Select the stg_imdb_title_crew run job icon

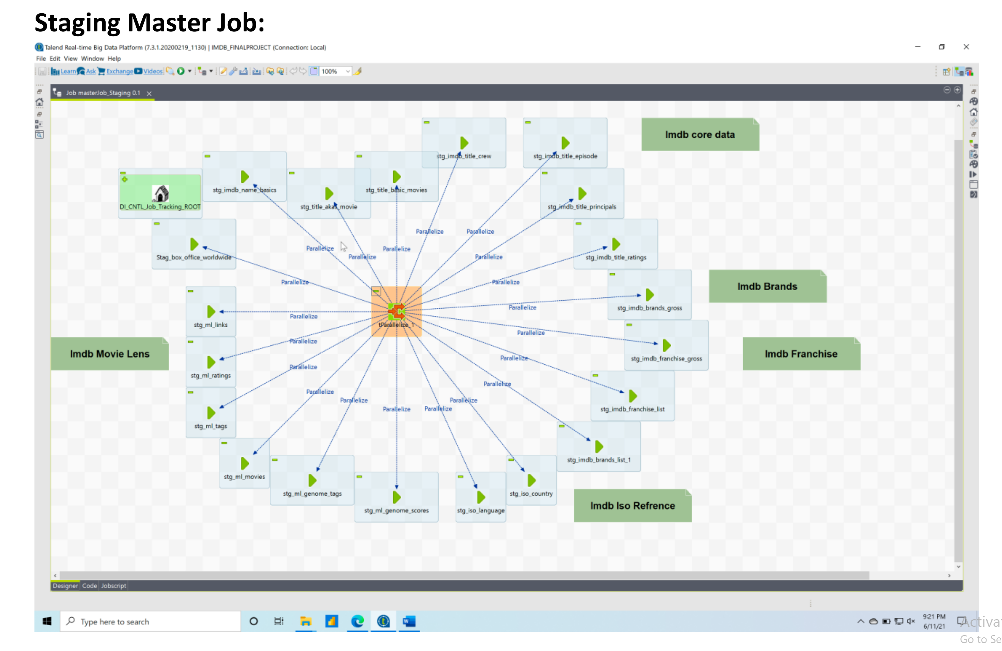pyautogui.click(x=464, y=143)
